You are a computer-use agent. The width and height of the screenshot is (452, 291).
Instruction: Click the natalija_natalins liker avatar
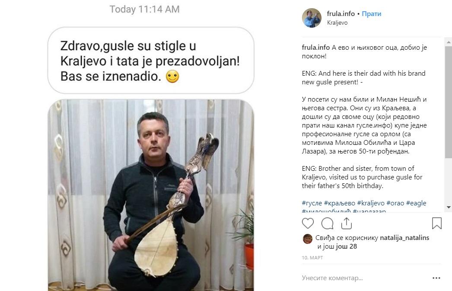tap(308, 239)
